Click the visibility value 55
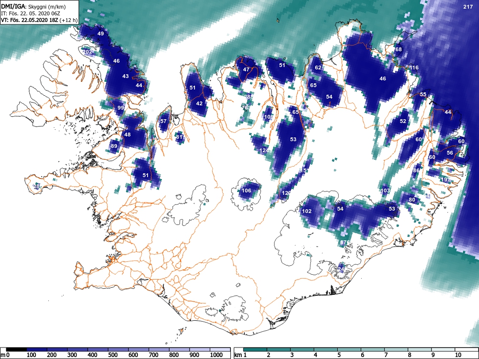 click(x=423, y=94)
